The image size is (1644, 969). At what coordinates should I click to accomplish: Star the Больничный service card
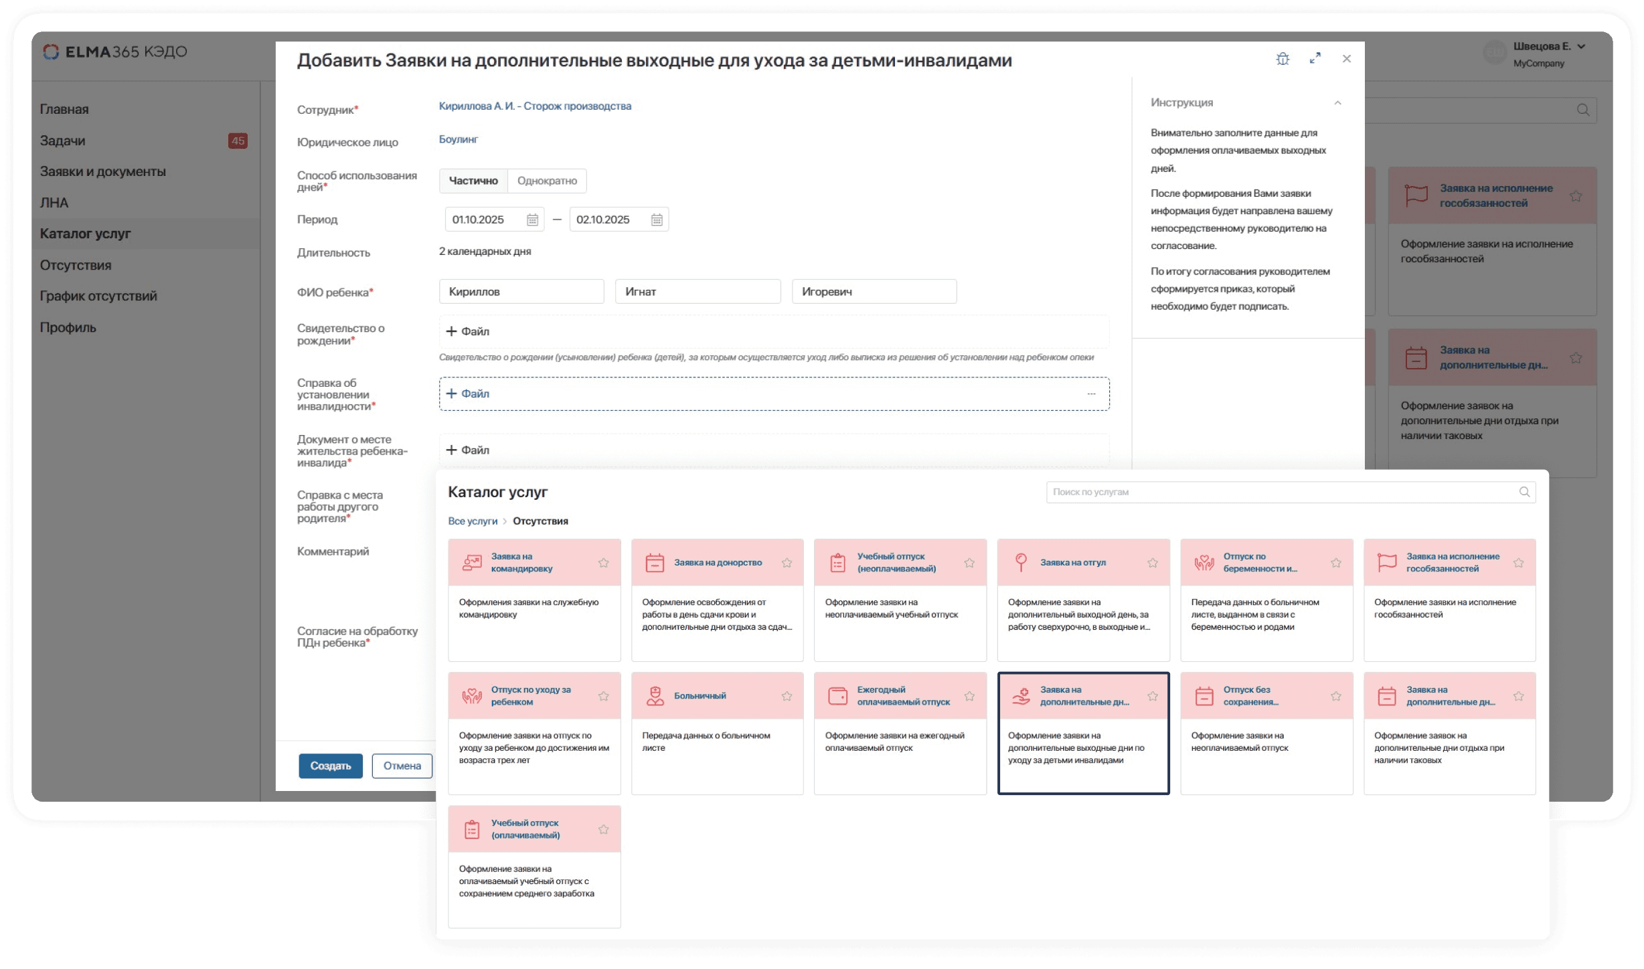coord(787,696)
